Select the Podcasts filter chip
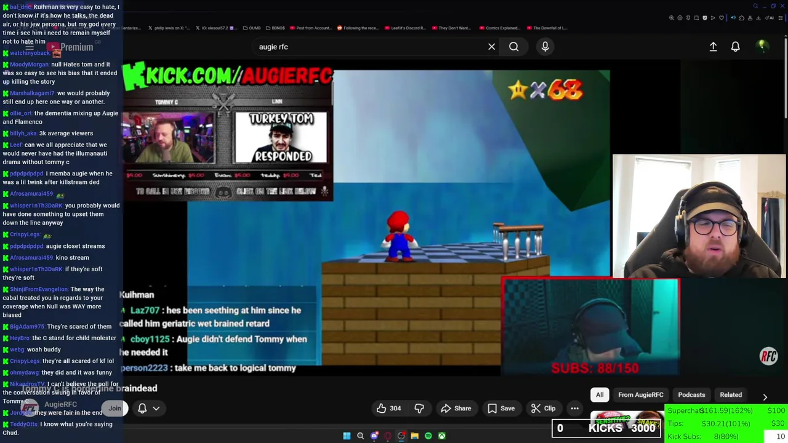 click(691, 395)
